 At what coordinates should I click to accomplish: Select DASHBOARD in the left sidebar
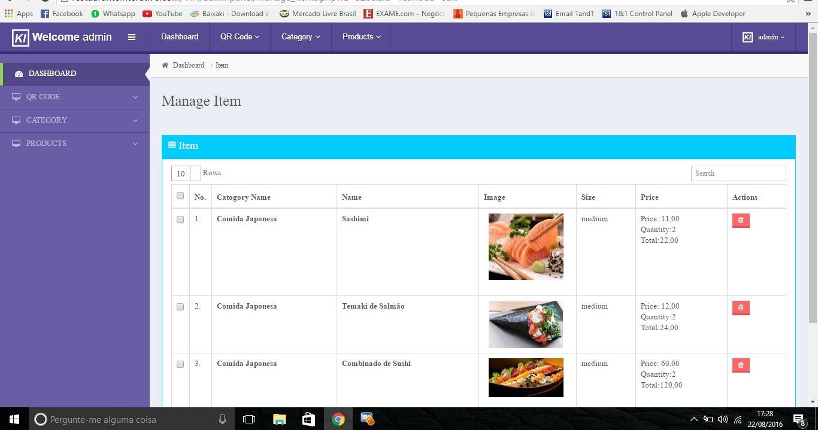tap(74, 74)
